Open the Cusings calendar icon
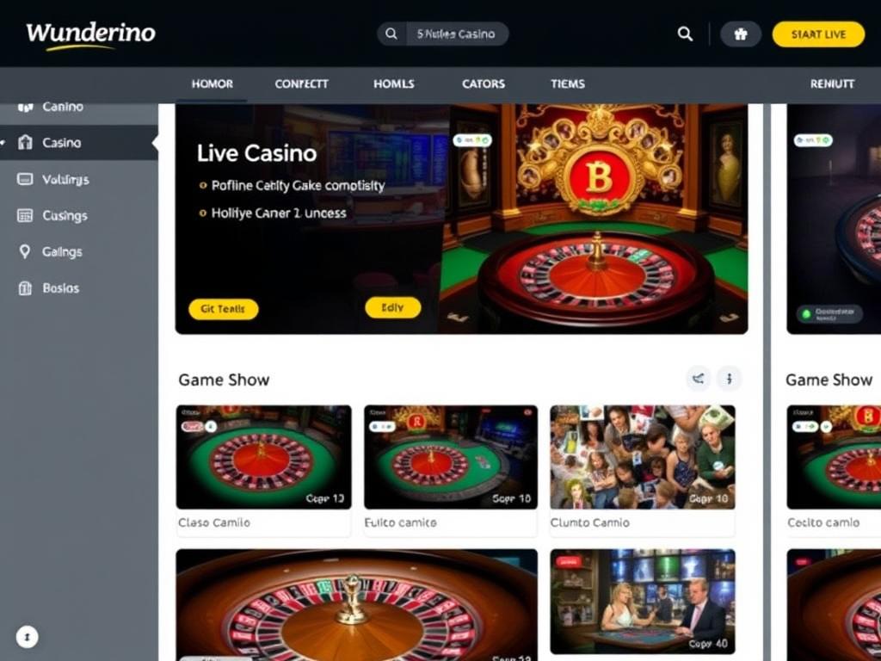This screenshot has height=661, width=881. point(25,215)
